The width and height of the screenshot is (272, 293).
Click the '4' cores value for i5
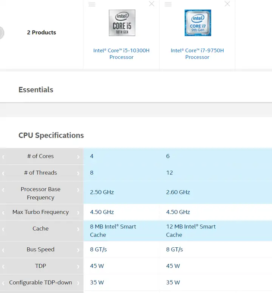(x=91, y=156)
